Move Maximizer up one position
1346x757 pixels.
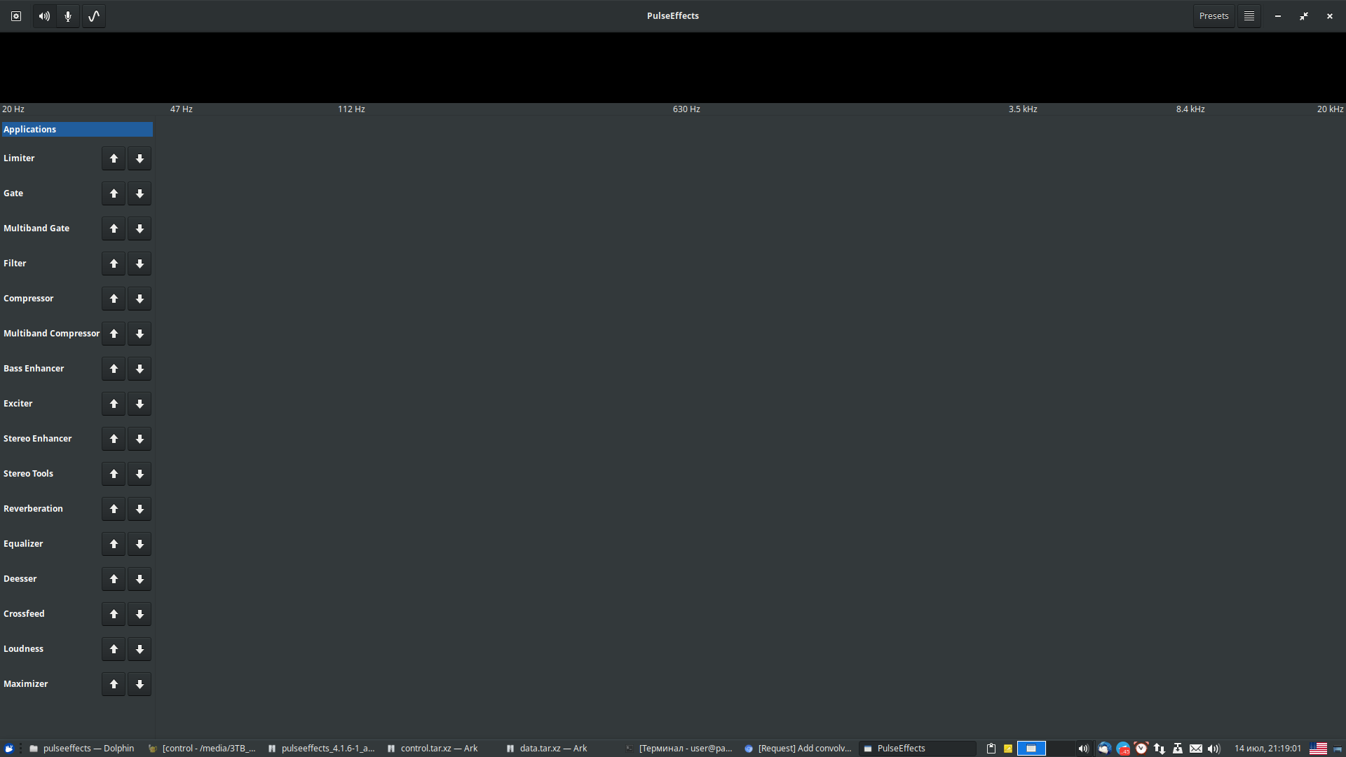[x=114, y=684]
